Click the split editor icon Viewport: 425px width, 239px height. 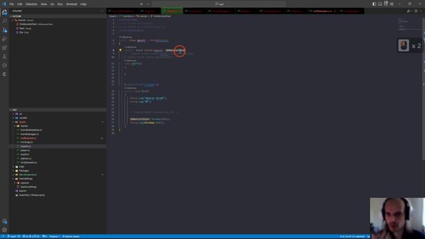pos(416,11)
